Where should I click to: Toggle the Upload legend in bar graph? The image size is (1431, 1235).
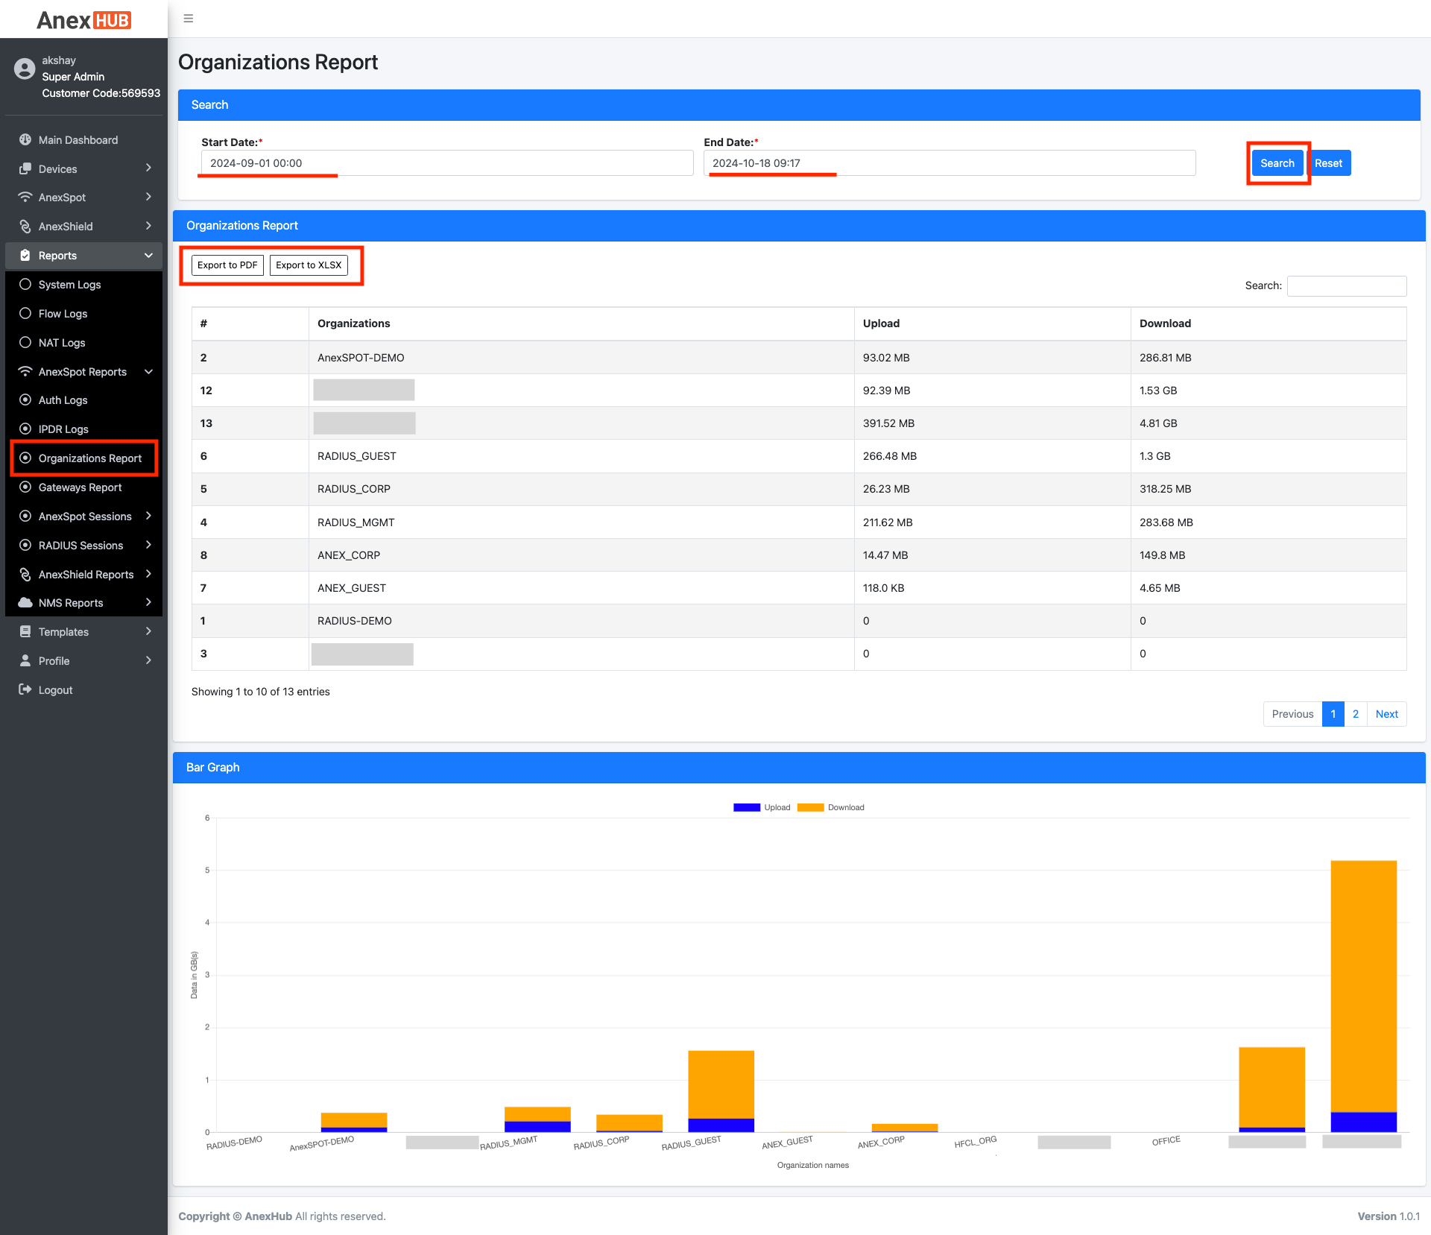coord(747,808)
